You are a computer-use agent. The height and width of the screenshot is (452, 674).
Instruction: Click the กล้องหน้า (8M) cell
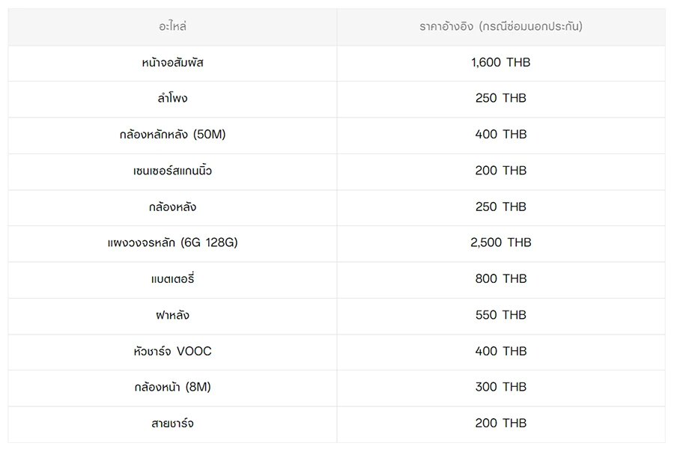point(172,387)
